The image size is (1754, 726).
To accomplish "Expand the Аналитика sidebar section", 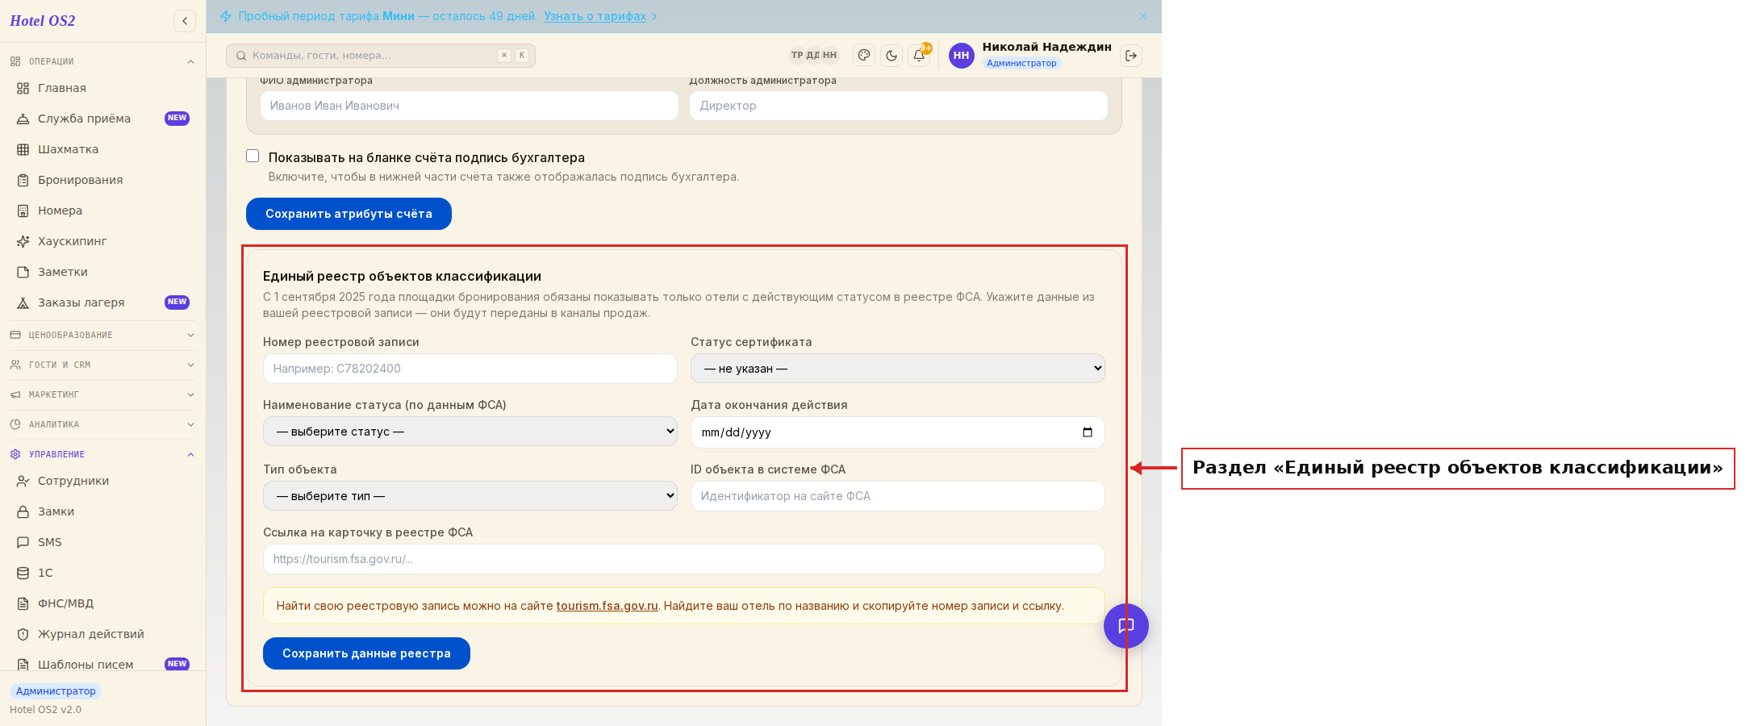I will coord(102,424).
